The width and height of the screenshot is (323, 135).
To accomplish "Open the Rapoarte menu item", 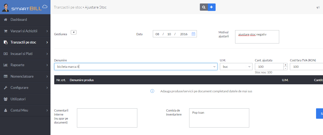I will (x=25, y=65).
